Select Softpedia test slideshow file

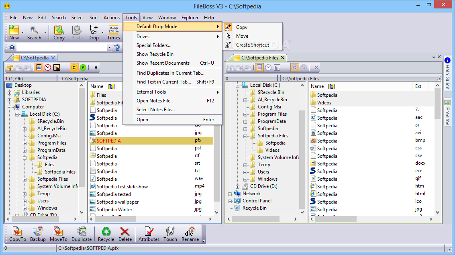[122, 187]
